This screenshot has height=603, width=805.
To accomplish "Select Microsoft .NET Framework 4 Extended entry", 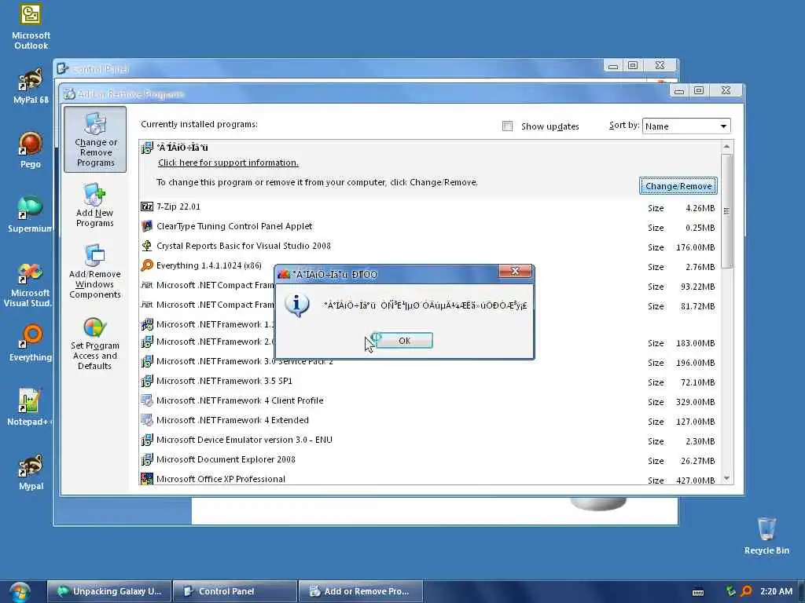I will coord(429,421).
